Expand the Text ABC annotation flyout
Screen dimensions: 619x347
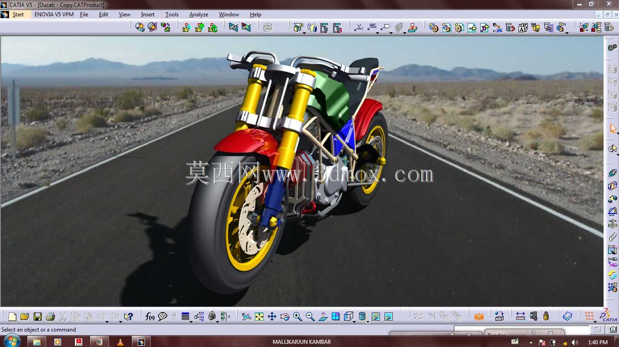click(377, 32)
